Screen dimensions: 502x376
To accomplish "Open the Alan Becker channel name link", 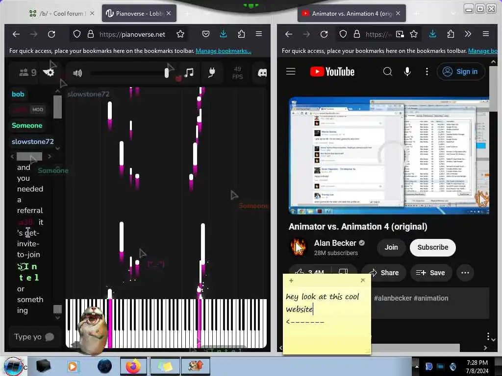I will pyautogui.click(x=335, y=243).
